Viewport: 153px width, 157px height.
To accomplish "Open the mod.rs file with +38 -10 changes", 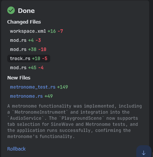I will 18,49.
